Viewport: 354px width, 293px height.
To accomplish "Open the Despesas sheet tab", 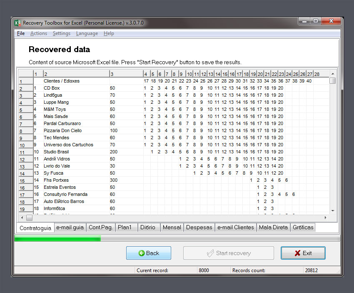I will [199, 227].
